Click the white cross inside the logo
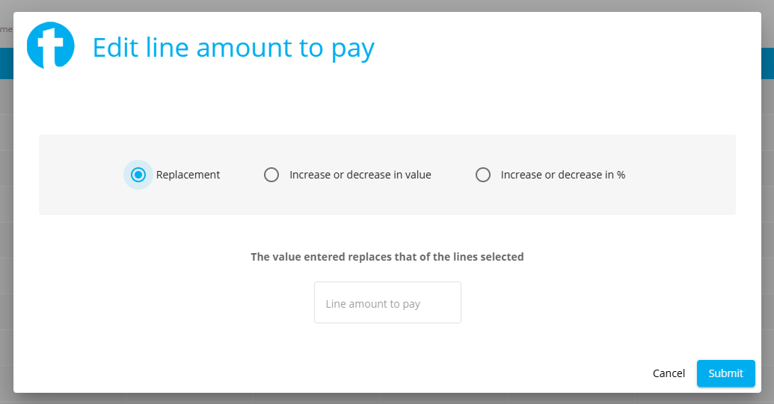Screen dimensions: 774x404 52,46
